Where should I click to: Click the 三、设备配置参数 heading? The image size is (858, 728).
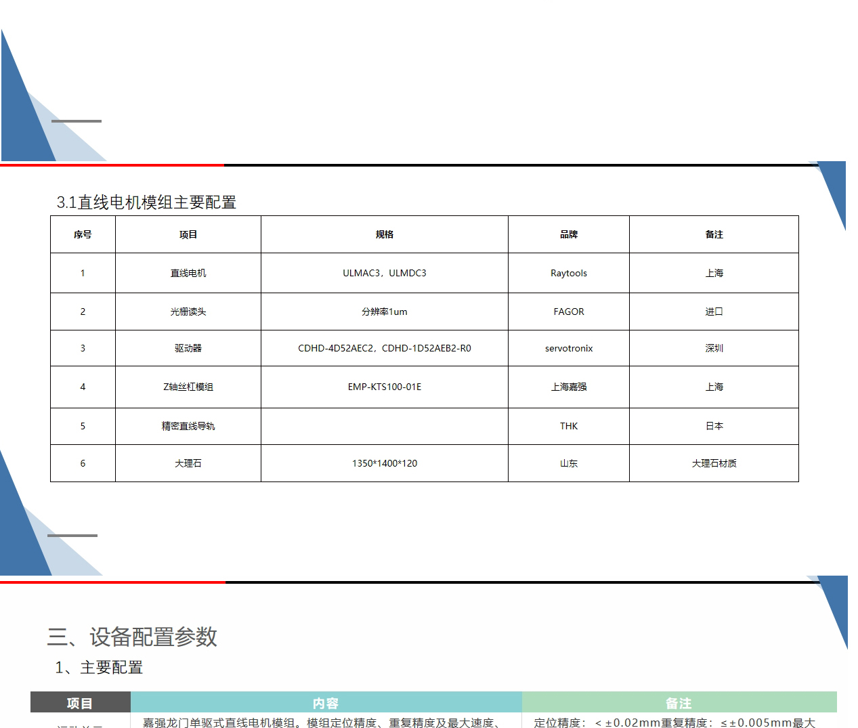pyautogui.click(x=132, y=637)
